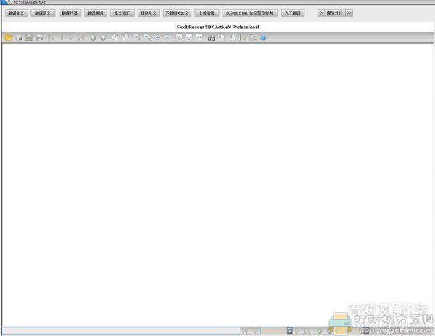Go to the first page icon
435x336 pixels.
point(51,38)
